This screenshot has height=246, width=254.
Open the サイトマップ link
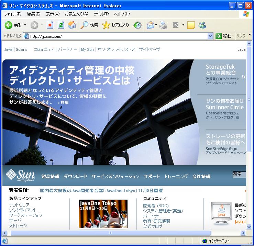[150, 49]
